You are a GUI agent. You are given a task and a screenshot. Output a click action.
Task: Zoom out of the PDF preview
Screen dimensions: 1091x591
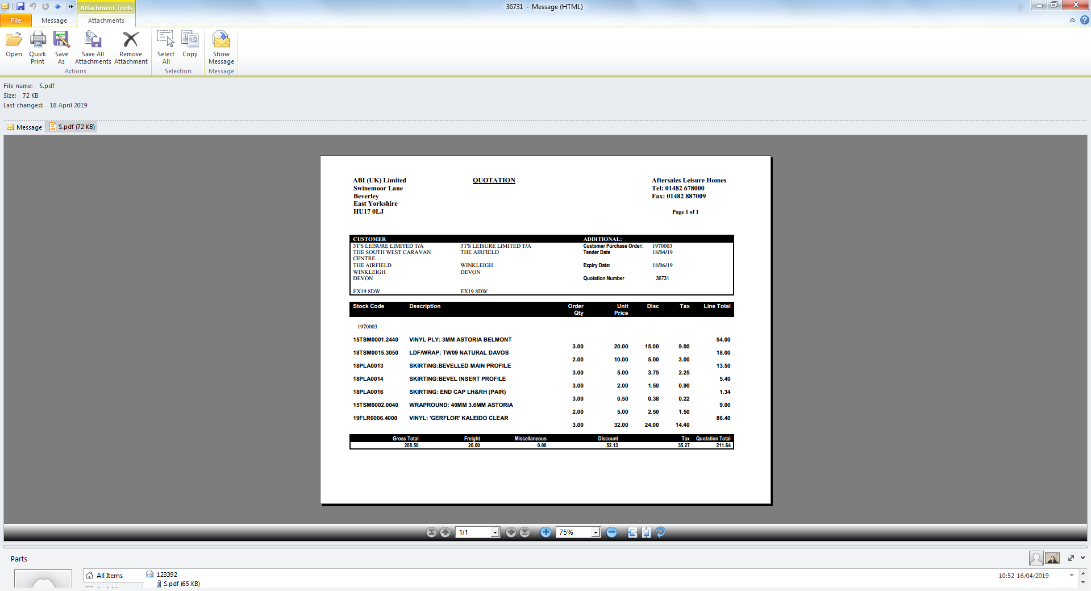[611, 532]
